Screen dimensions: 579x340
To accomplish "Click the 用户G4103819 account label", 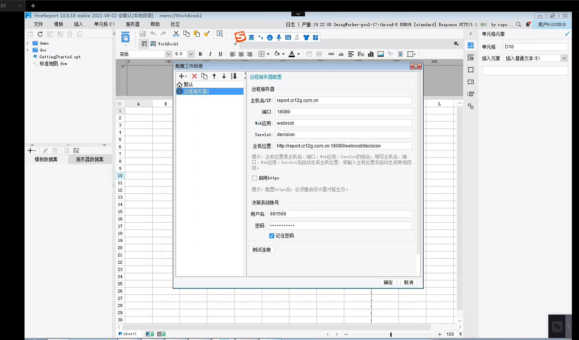I will click(x=552, y=25).
